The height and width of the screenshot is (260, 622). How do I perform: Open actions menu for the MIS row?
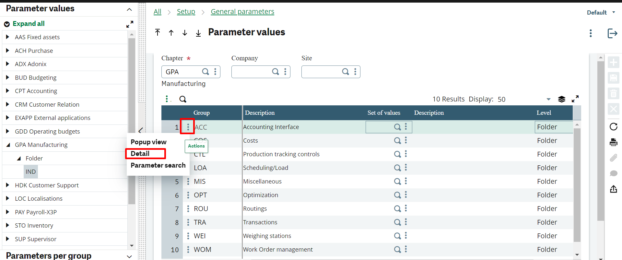[188, 182]
